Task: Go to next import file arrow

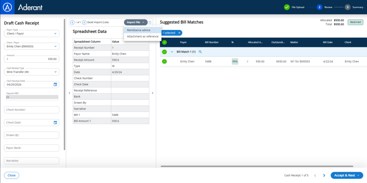Action: click(x=84, y=22)
